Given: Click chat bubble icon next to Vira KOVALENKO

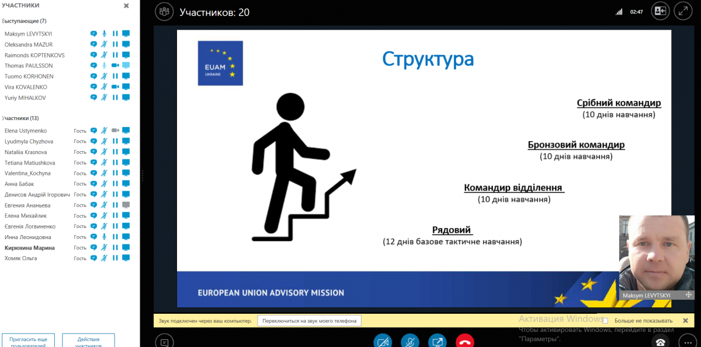Looking at the screenshot, I should (93, 86).
